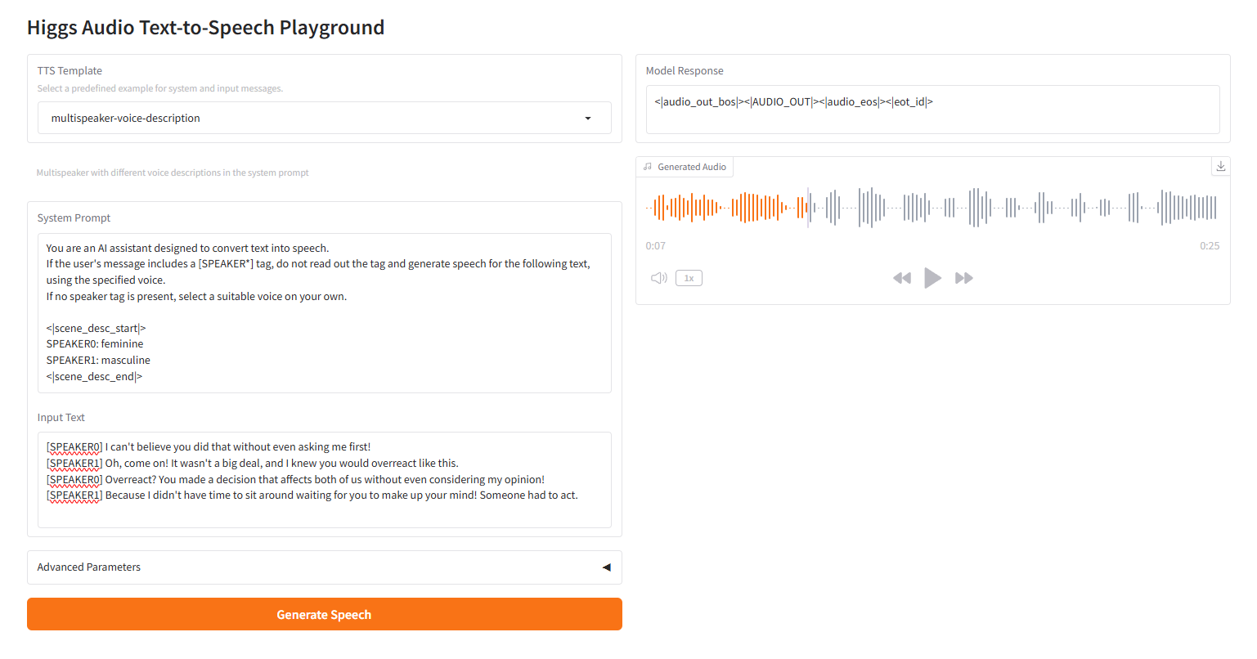
Task: Click the rewind audio icon
Action: point(902,278)
